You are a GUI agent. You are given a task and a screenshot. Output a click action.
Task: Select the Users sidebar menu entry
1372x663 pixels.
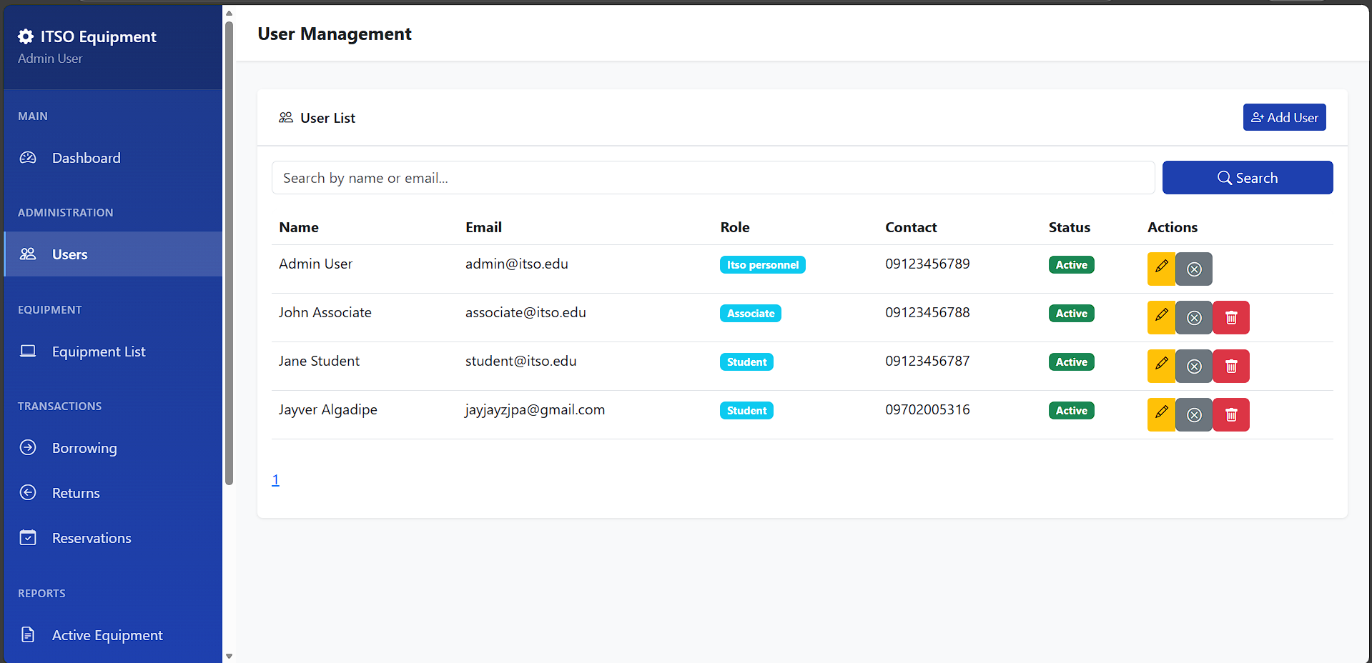[x=69, y=254]
